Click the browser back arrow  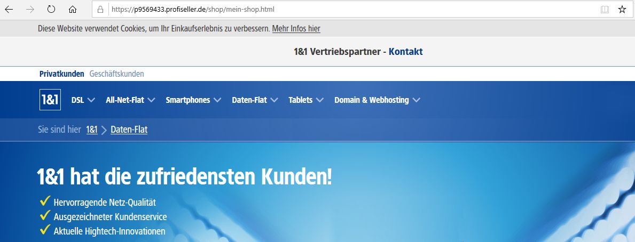[9, 10]
